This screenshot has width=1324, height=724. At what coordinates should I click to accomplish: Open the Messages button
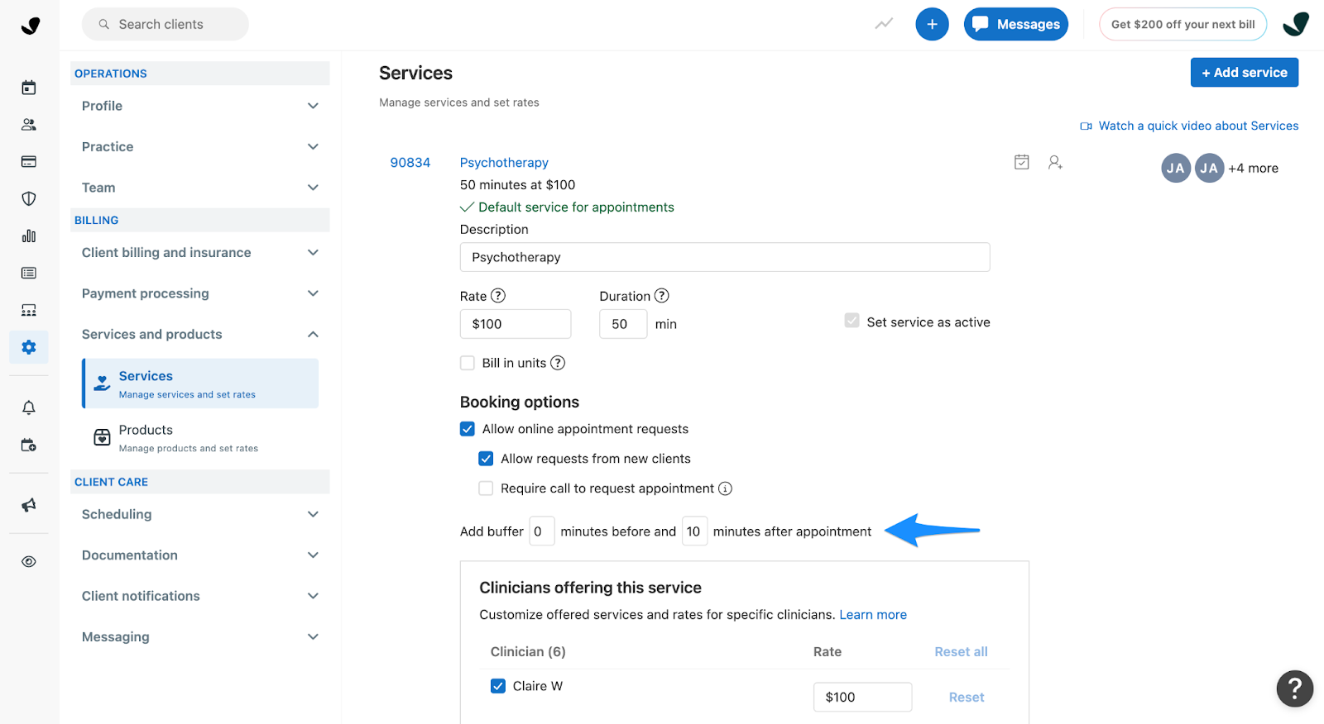click(x=1016, y=24)
